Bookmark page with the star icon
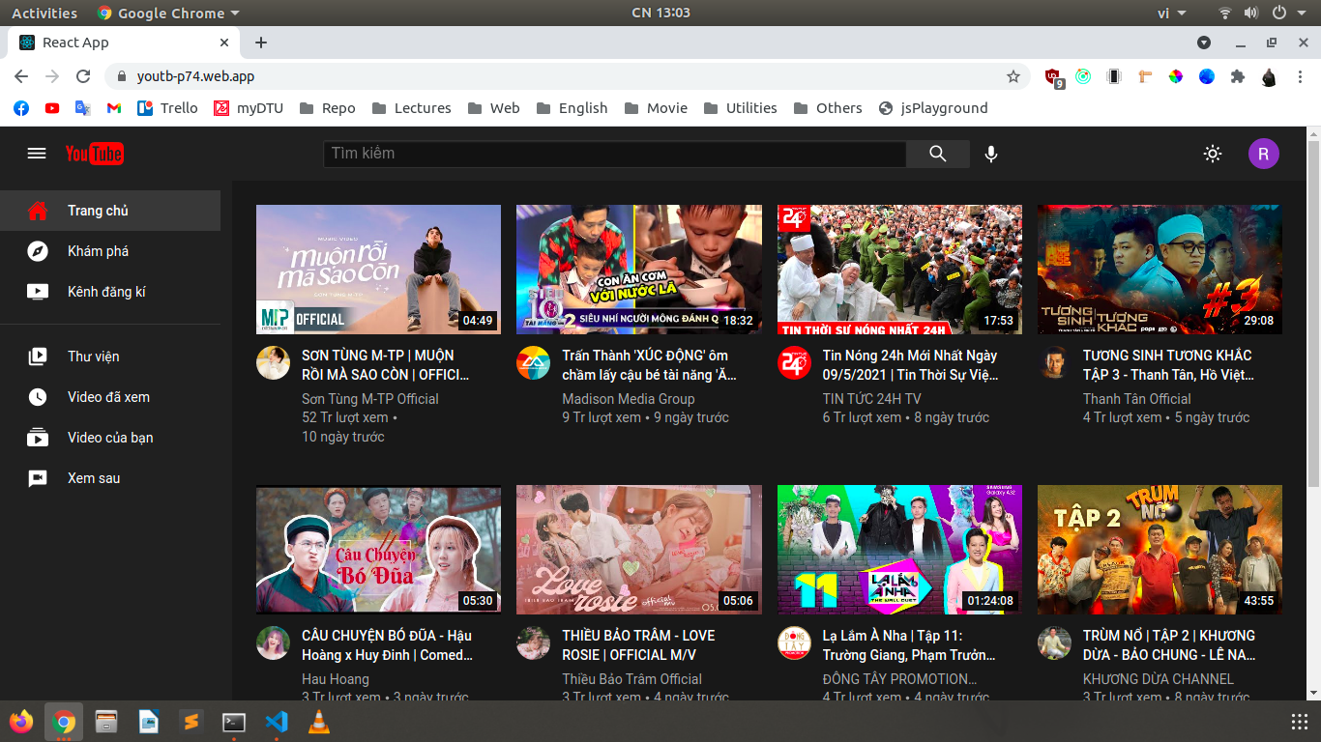The height and width of the screenshot is (742, 1321). tap(1013, 76)
